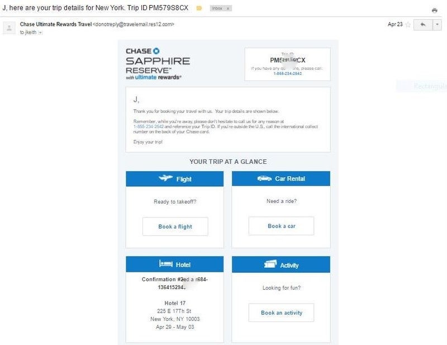Click the Book a flight button
The width and height of the screenshot is (447, 345).
point(175,226)
